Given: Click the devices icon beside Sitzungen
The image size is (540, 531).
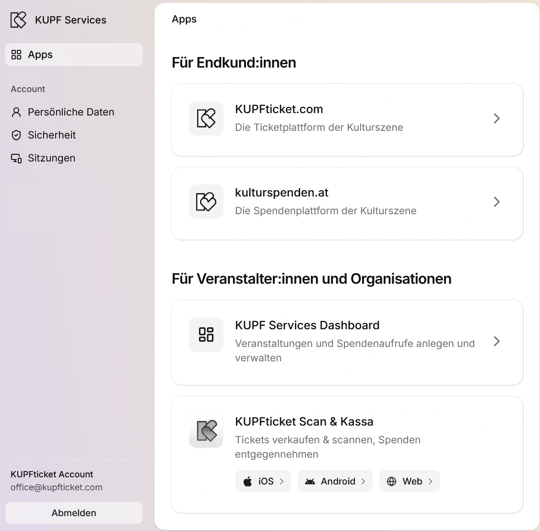Looking at the screenshot, I should tap(16, 158).
